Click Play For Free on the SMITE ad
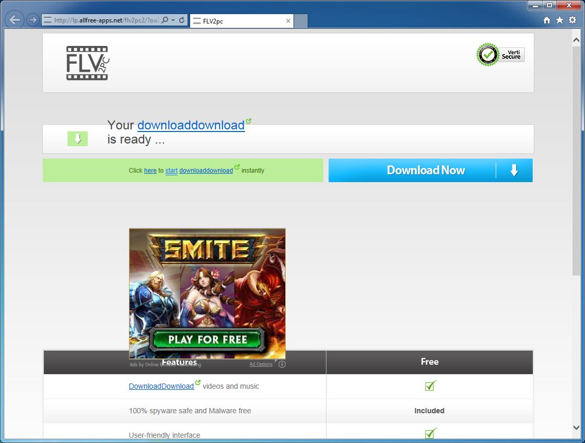585x443 pixels. [x=207, y=339]
